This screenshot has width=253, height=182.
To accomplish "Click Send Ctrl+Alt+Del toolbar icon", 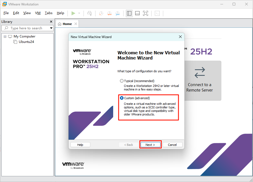I will coord(90,13).
